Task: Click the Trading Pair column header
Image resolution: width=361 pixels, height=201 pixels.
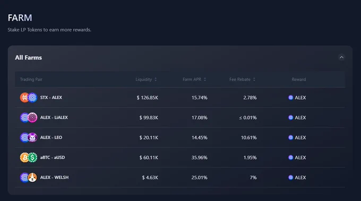Action: (31, 80)
